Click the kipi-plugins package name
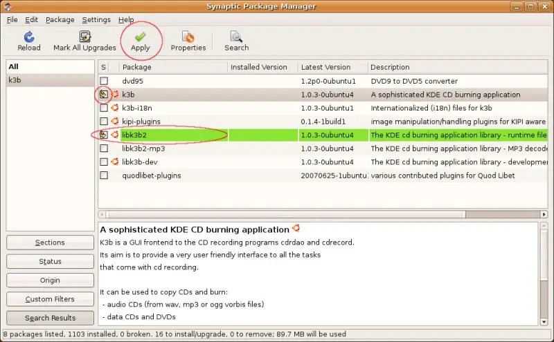This screenshot has height=342, width=554. pyautogui.click(x=141, y=122)
